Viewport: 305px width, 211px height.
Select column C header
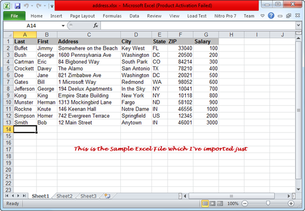(89, 35)
